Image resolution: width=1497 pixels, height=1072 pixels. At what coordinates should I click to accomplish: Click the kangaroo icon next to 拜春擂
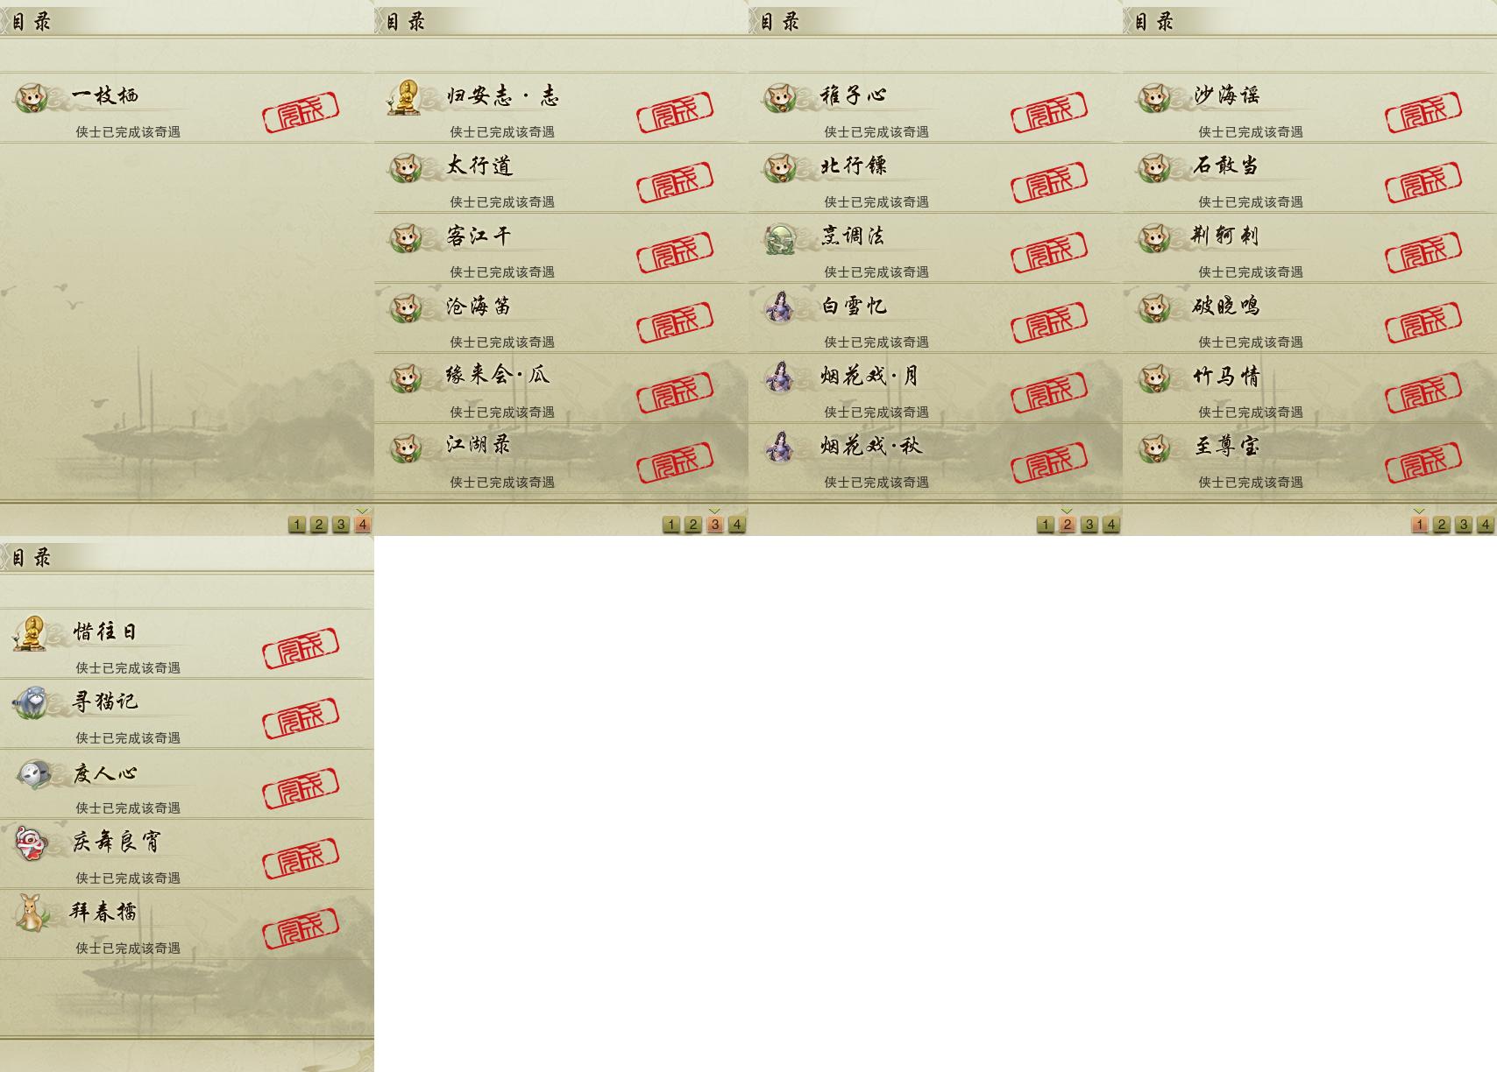32,913
